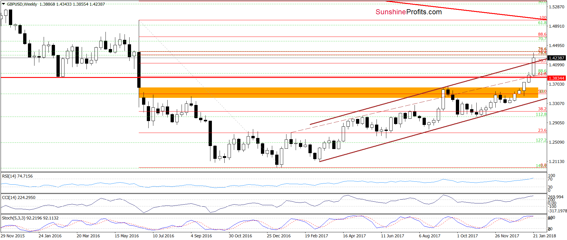Click the 127.2 green Fibonacci label

click(x=541, y=140)
